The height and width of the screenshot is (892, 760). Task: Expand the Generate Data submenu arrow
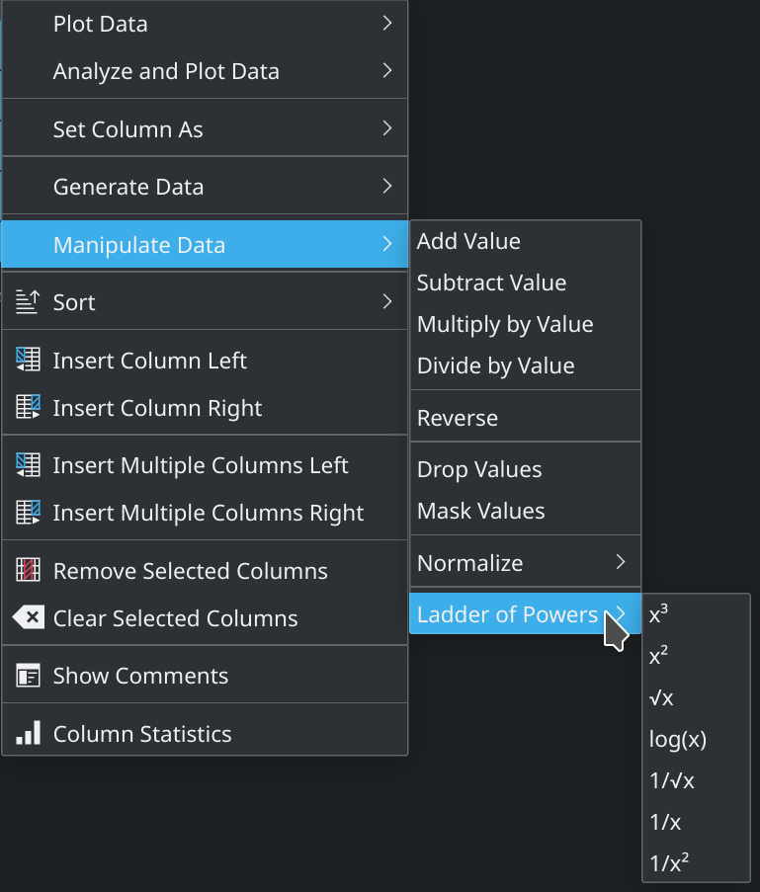coord(387,187)
